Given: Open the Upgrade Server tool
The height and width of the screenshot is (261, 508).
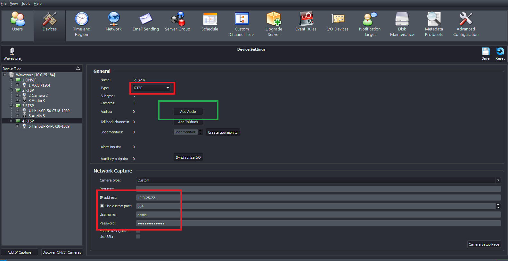Looking at the screenshot, I should pyautogui.click(x=274, y=24).
